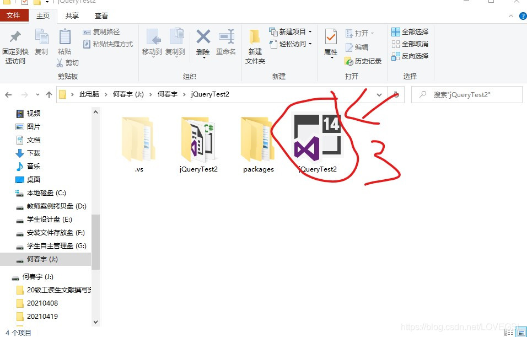The image size is (527, 337).
Task: Click Rename (重命名)
Action: tap(226, 42)
